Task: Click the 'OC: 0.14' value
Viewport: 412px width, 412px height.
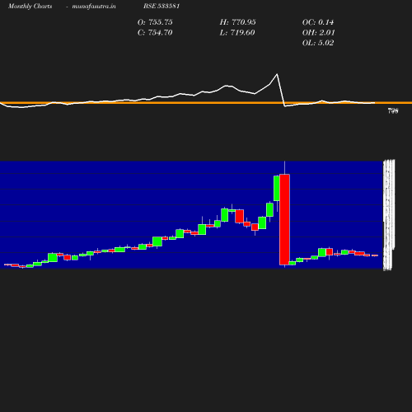Action: coord(318,22)
